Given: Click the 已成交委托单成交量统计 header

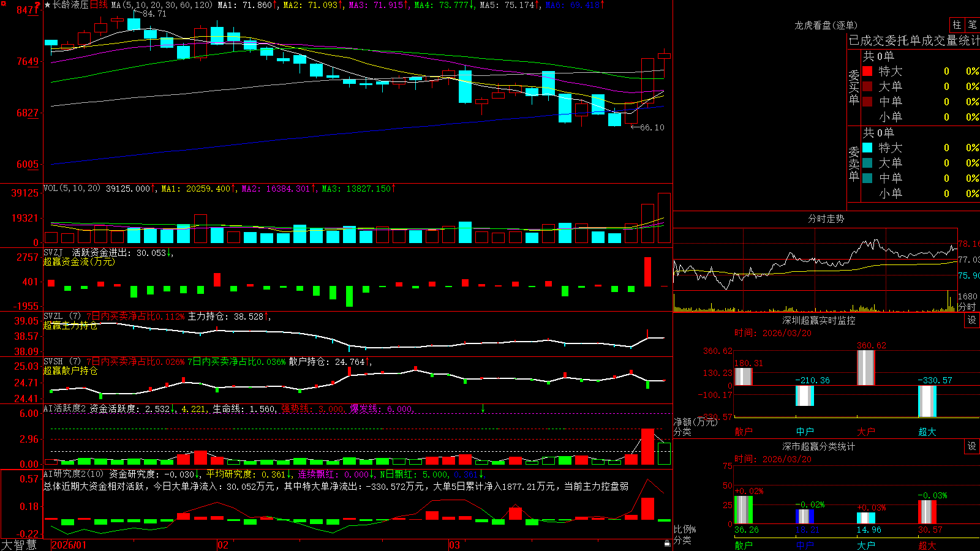Looking at the screenshot, I should [x=914, y=40].
